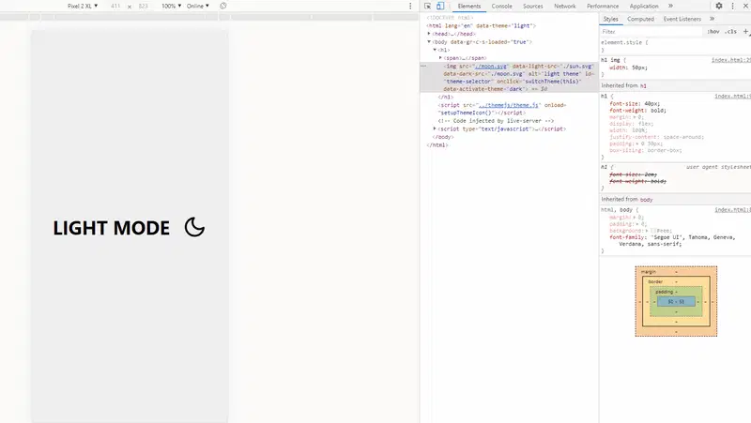Click the box model margin label
751x423 pixels.
[x=649, y=271]
